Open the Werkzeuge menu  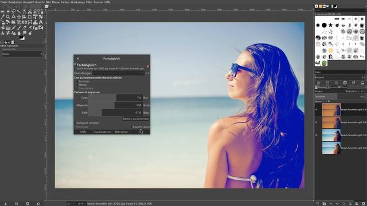(x=78, y=2)
